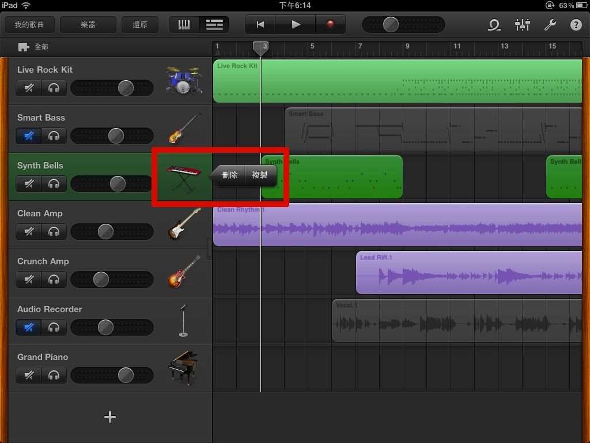Choose 刪除 in the popup menu
The width and height of the screenshot is (590, 443).
tap(230, 175)
